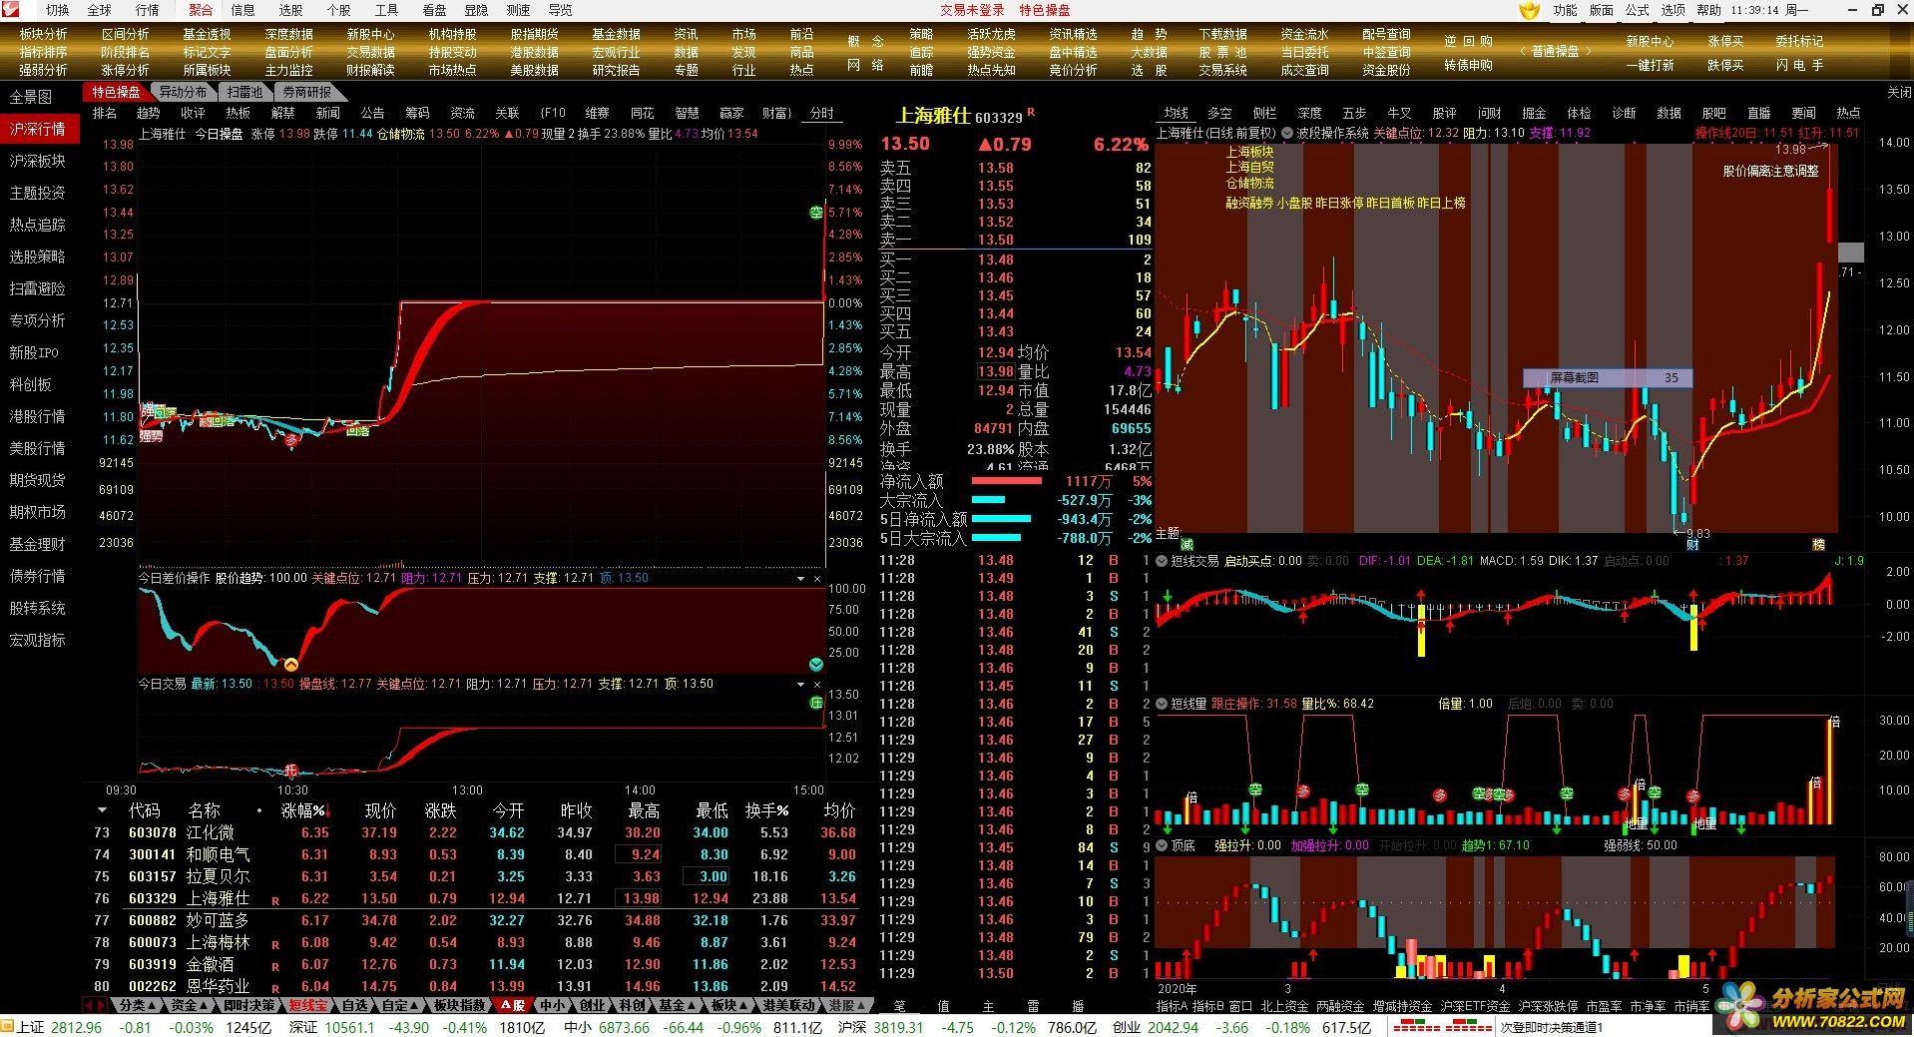The height and width of the screenshot is (1037, 1914).
Task: Switch to the 聚合 menu tab
Action: tap(201, 10)
